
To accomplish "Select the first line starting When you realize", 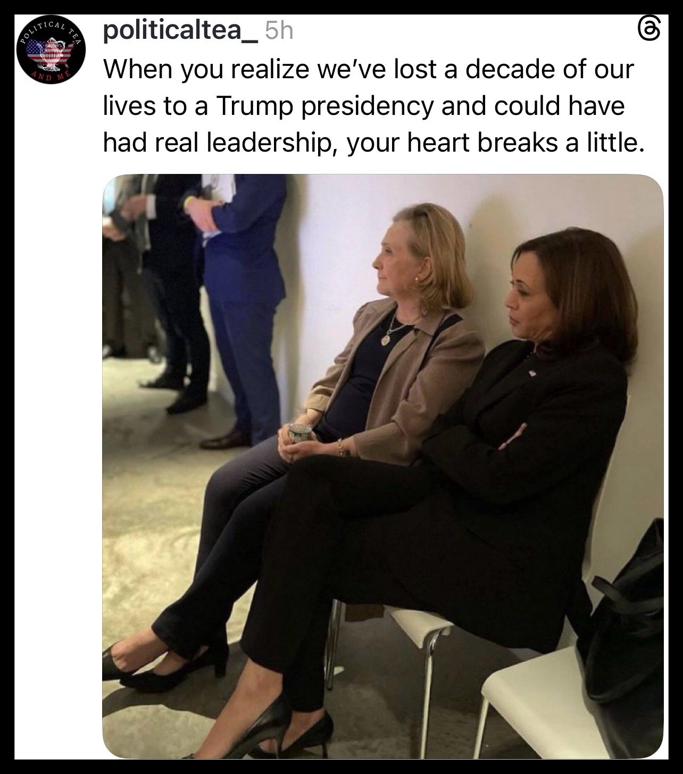I will tap(368, 69).
